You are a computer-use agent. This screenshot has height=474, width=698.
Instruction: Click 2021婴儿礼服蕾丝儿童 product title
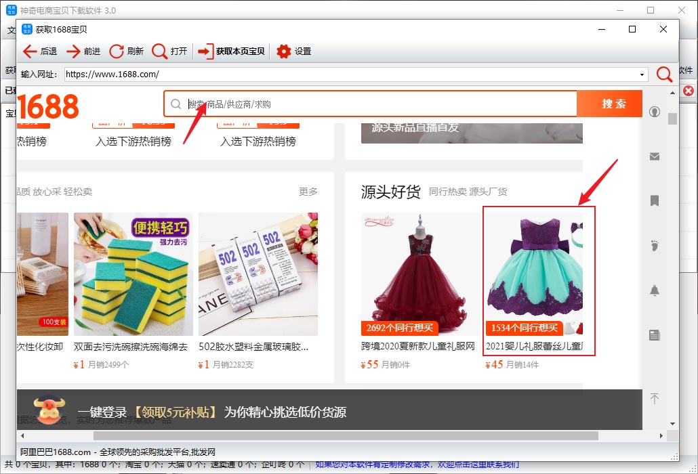pos(534,347)
